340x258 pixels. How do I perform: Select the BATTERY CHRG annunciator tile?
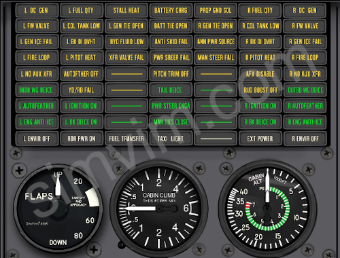click(x=171, y=10)
